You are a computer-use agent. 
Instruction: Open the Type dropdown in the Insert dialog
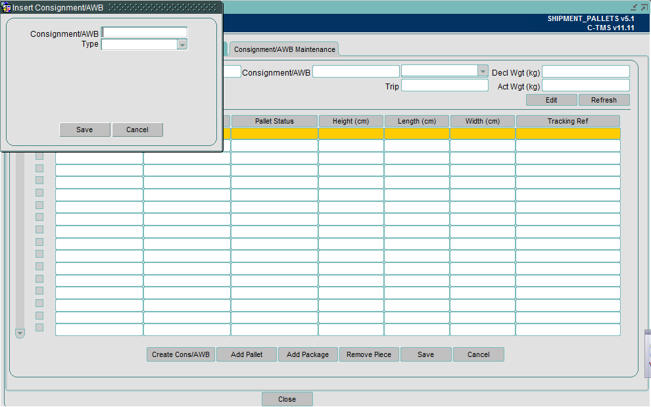point(182,45)
